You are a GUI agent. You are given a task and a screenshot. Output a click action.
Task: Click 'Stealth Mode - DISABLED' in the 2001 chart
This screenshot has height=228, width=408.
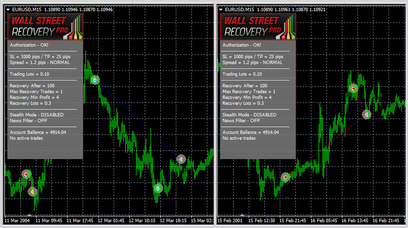point(249,115)
